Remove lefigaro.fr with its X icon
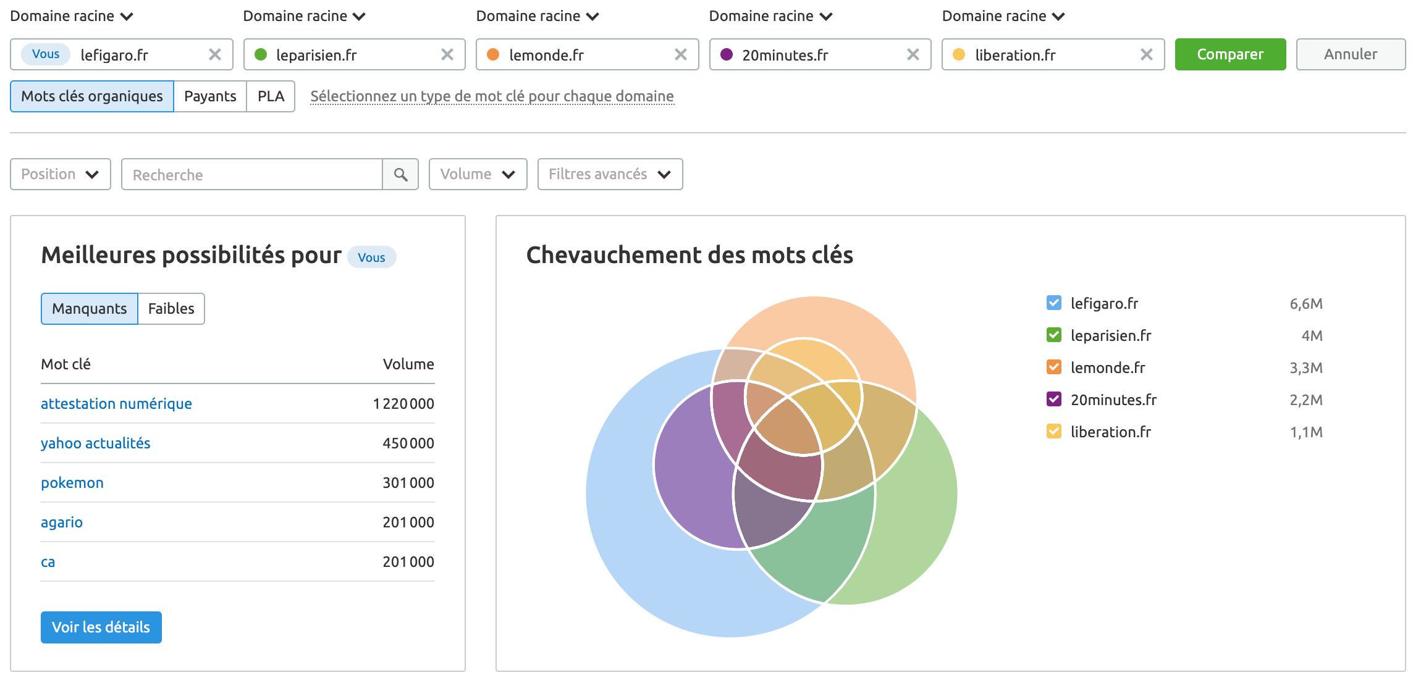Image resolution: width=1413 pixels, height=683 pixels. click(x=216, y=54)
